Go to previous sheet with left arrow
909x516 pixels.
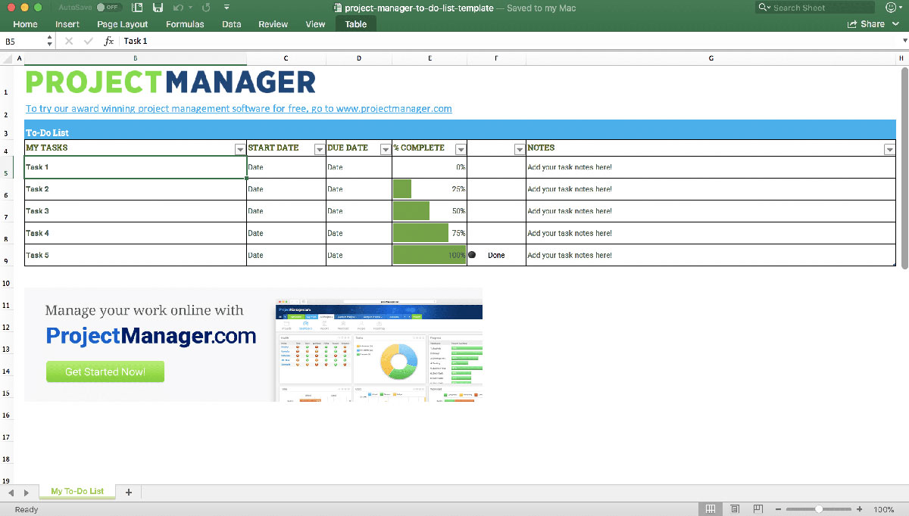pyautogui.click(x=11, y=493)
